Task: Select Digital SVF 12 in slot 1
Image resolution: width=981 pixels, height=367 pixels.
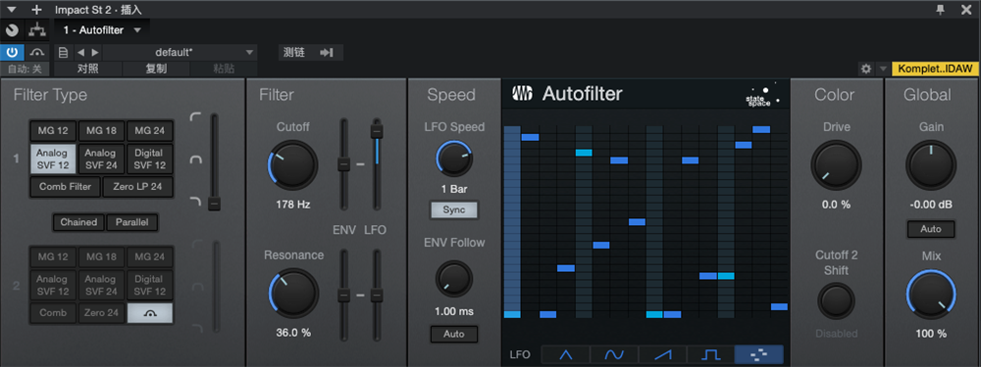Action: (x=149, y=159)
